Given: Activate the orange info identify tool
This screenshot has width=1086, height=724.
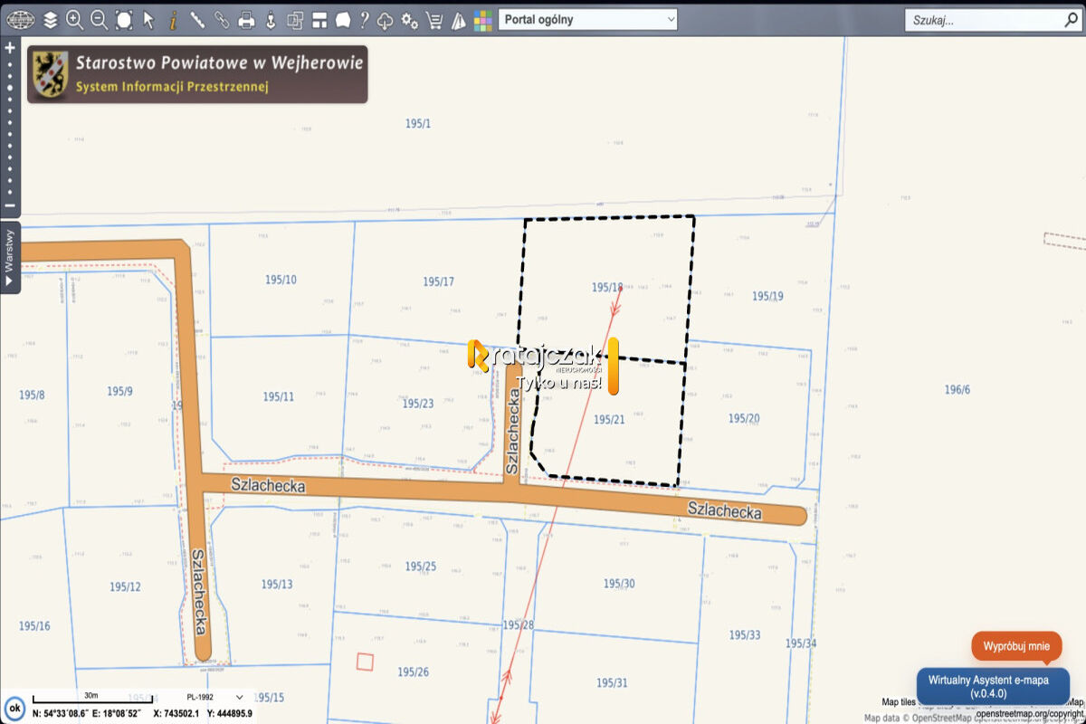Looking at the screenshot, I should pos(173,19).
